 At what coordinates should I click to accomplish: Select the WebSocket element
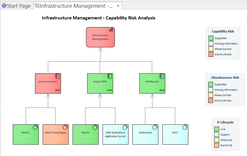145,134
